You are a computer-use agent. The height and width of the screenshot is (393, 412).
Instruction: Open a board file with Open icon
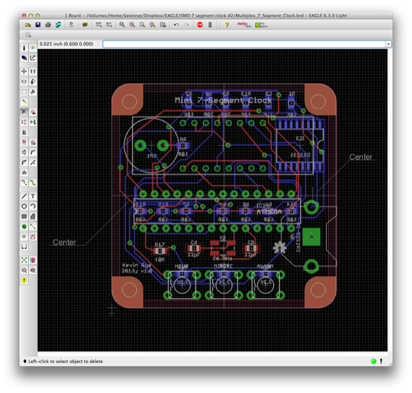28,25
